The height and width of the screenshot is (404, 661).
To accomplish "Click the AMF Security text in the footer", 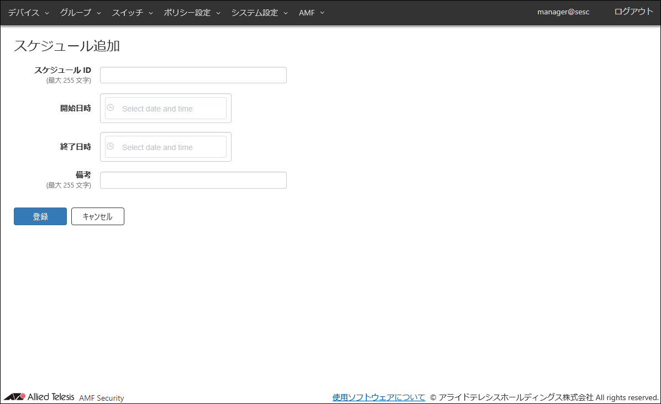I will pos(102,398).
